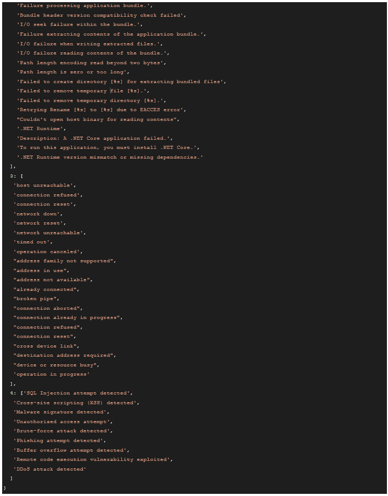This screenshot has height=496, width=388.
Task: Click the 'network unreachable' string
Action: pos(50,233)
